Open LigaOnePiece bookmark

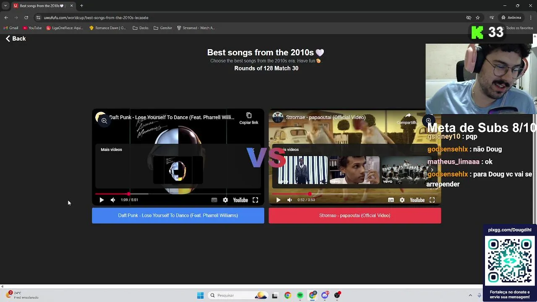[x=65, y=28]
